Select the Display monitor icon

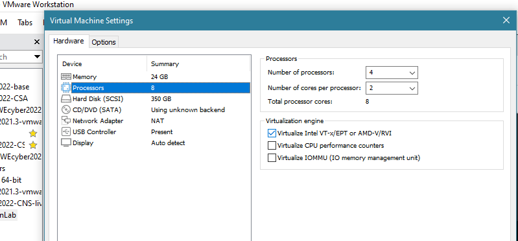click(66, 143)
